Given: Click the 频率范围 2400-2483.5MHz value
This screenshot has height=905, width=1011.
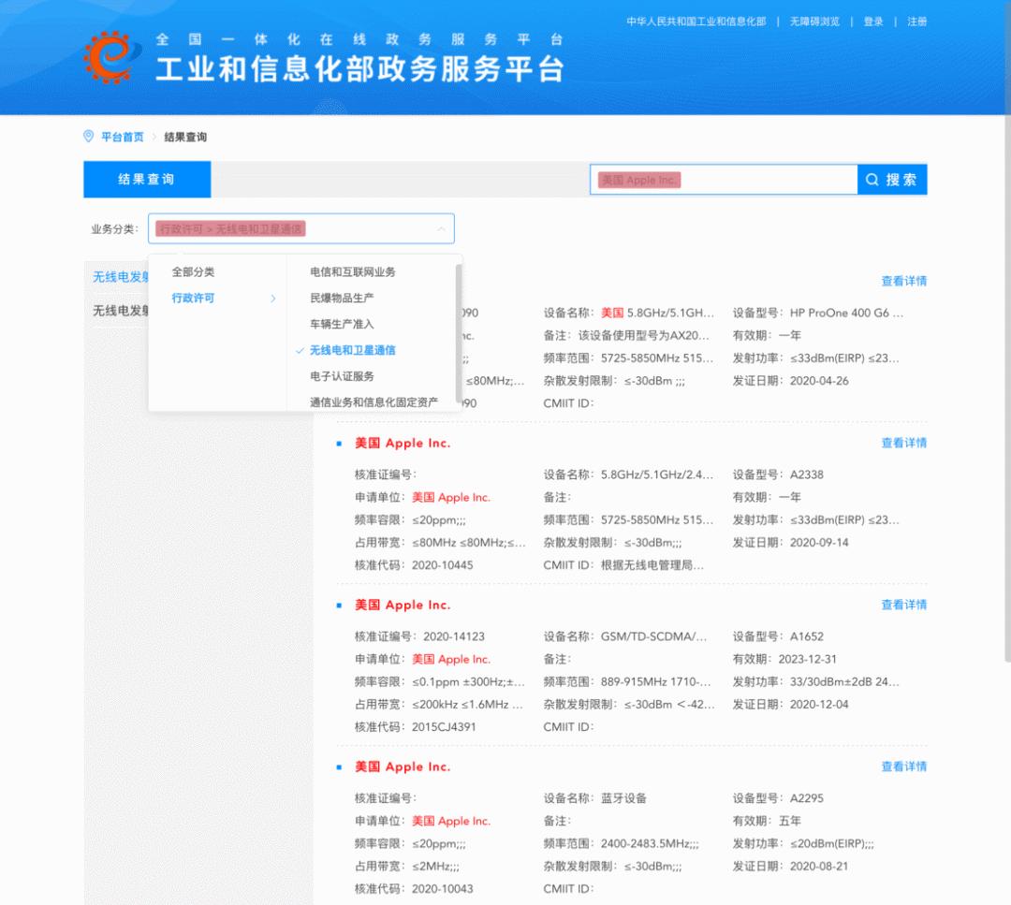Looking at the screenshot, I should click(x=650, y=844).
